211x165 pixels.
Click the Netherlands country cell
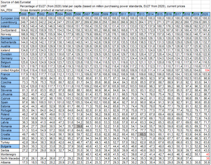(x=10, y=43)
